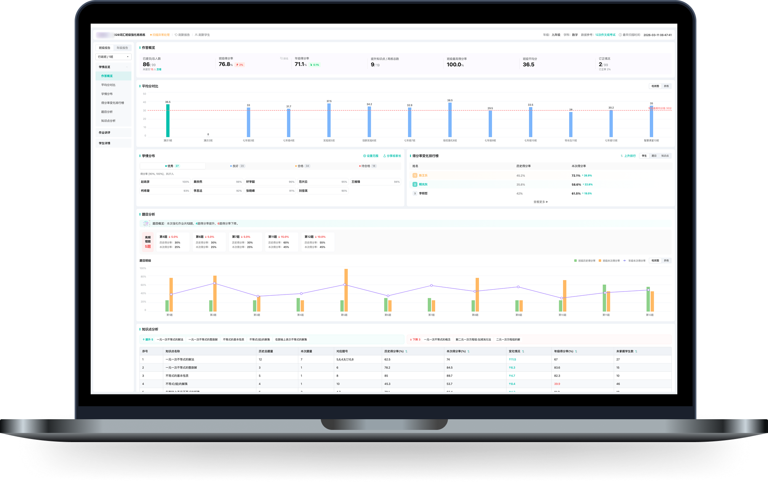Open the 12次作文或考试 data reference link
This screenshot has width=768, height=484.
[605, 35]
